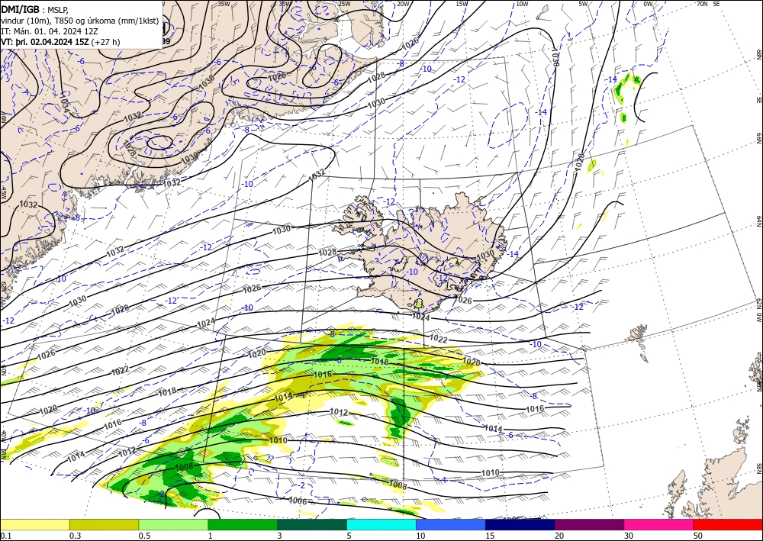Click the "20W" longitude label
Image resolution: width=763 pixels, height=541 pixels.
pyautogui.click(x=403, y=4)
